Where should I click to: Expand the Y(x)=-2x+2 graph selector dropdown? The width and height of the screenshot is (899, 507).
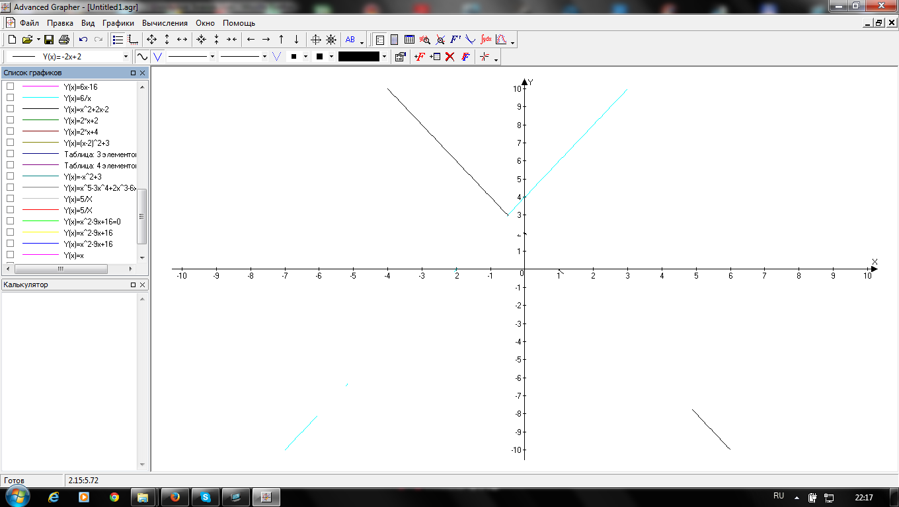tap(126, 57)
